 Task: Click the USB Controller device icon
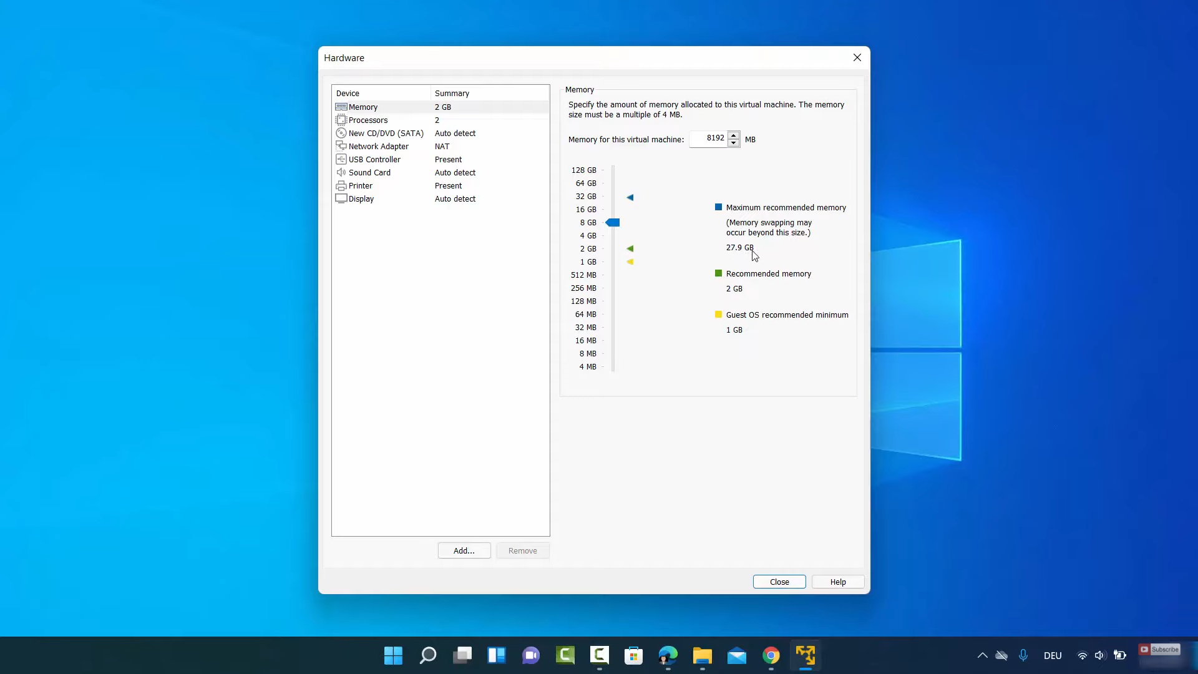(x=341, y=159)
